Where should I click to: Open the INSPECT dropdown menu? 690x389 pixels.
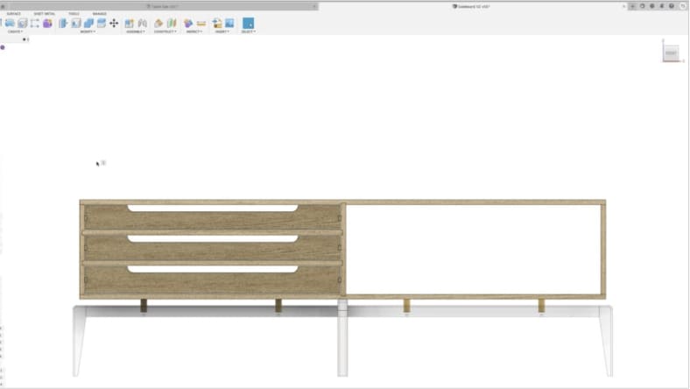point(194,32)
